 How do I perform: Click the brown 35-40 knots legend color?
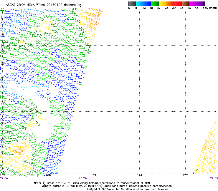[x=186, y=4]
